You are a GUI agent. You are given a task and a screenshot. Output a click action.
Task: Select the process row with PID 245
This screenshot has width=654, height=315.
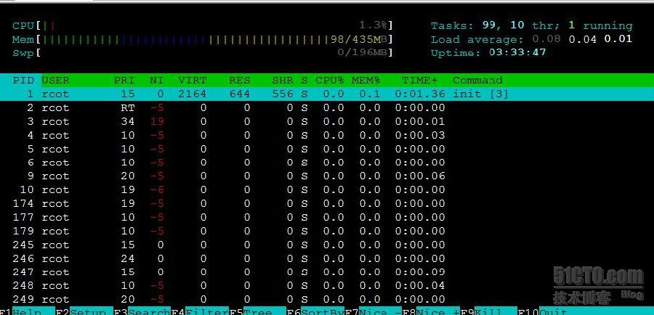point(327,245)
